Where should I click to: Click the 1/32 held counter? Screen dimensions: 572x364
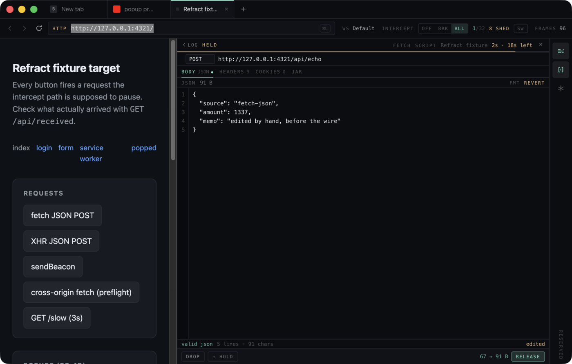click(x=479, y=29)
